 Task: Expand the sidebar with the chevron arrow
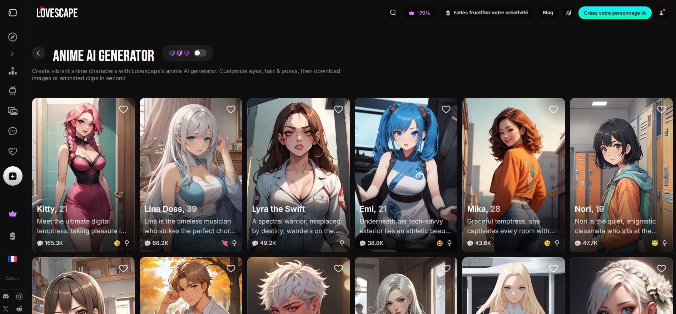pyautogui.click(x=13, y=54)
